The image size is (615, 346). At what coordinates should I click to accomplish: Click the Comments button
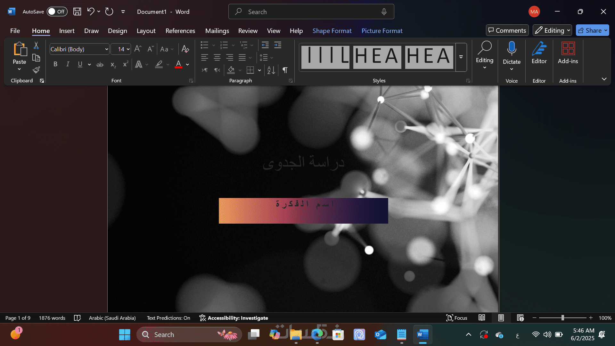507,30
